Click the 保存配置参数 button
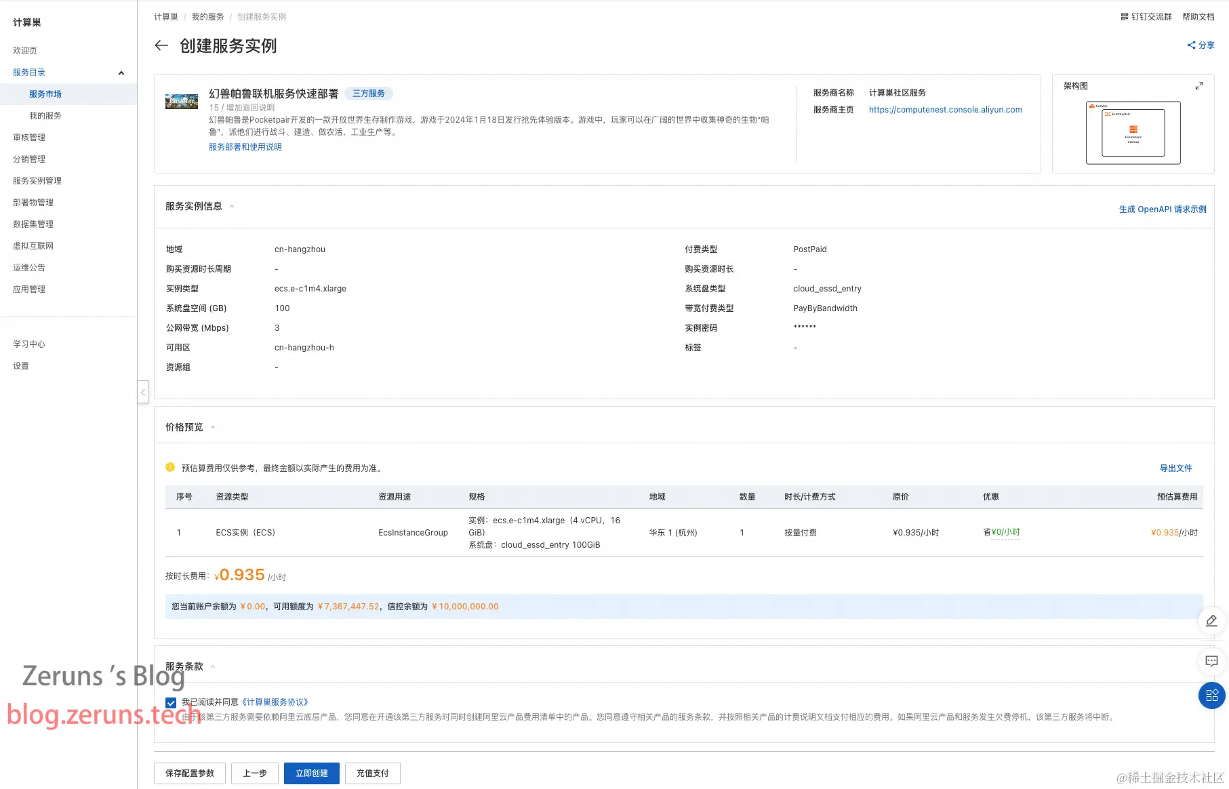 pyautogui.click(x=190, y=773)
